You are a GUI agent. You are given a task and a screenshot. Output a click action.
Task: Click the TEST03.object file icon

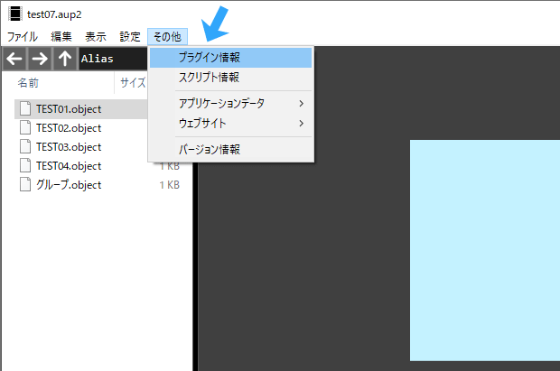click(25, 147)
